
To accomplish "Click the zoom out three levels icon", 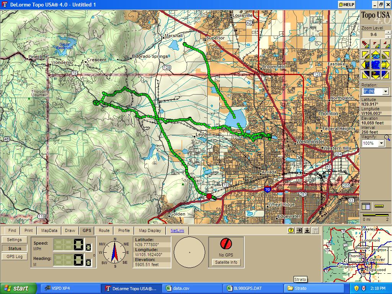I will tap(366, 44).
